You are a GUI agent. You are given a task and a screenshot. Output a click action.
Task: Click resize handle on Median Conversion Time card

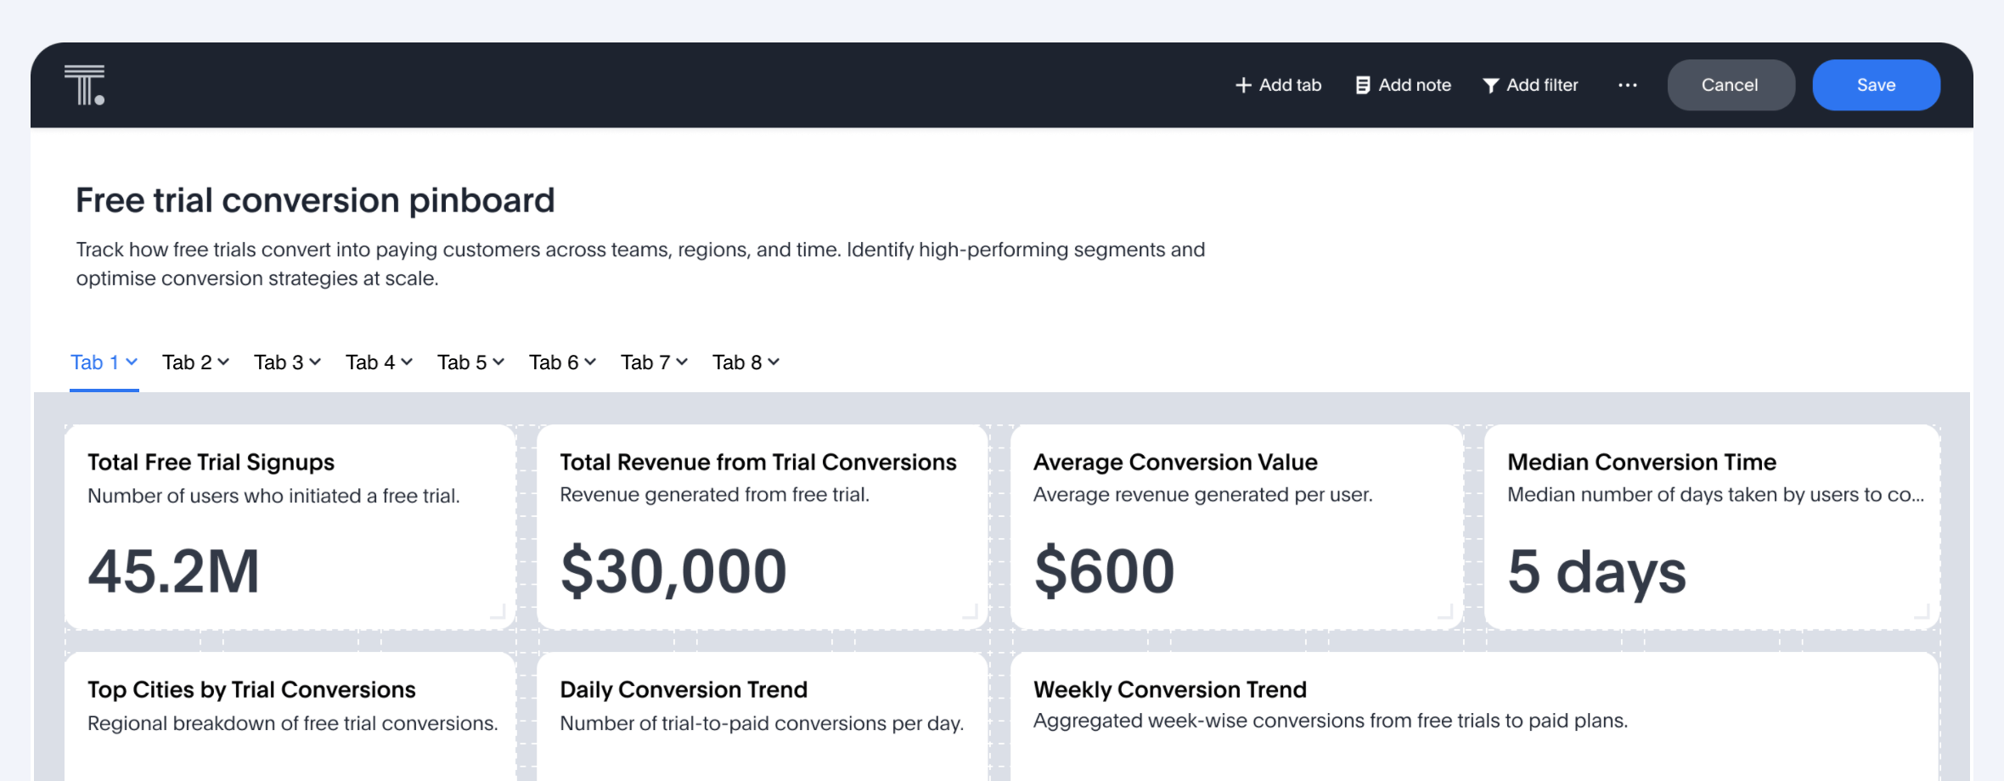coord(1922,611)
